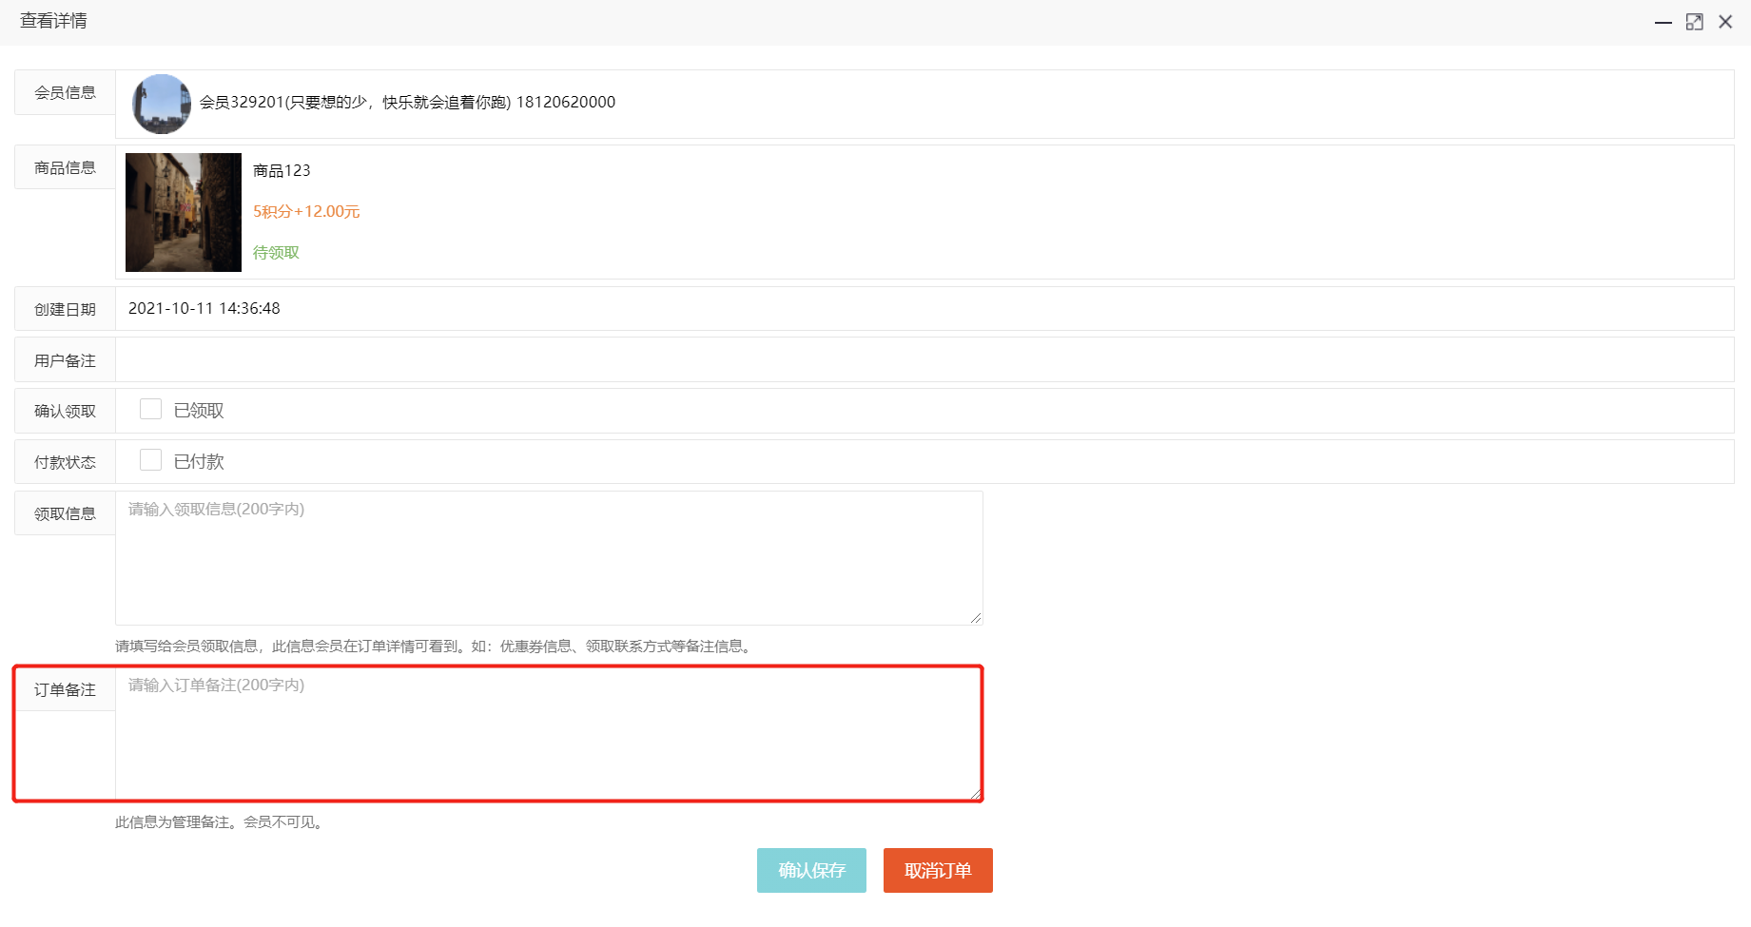The image size is (1751, 927).
Task: Close the 查看详情 dialog
Action: point(1725,22)
